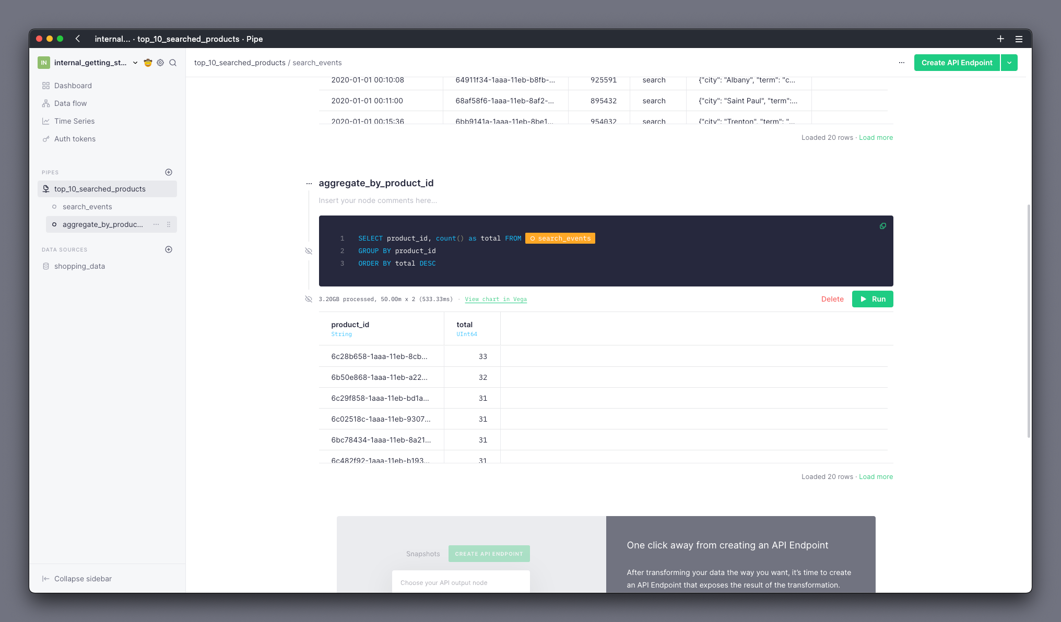Image resolution: width=1061 pixels, height=622 pixels.
Task: Click the Choose your API output node field
Action: (x=461, y=582)
